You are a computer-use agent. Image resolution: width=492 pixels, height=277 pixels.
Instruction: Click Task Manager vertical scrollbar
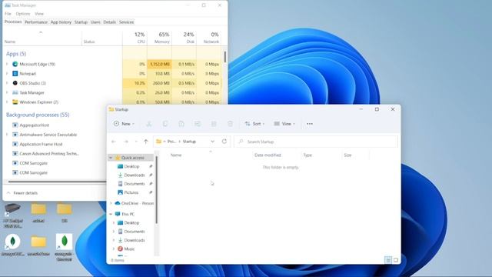click(225, 57)
